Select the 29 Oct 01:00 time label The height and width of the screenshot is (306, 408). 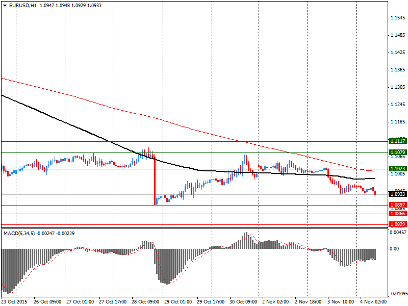(178, 302)
